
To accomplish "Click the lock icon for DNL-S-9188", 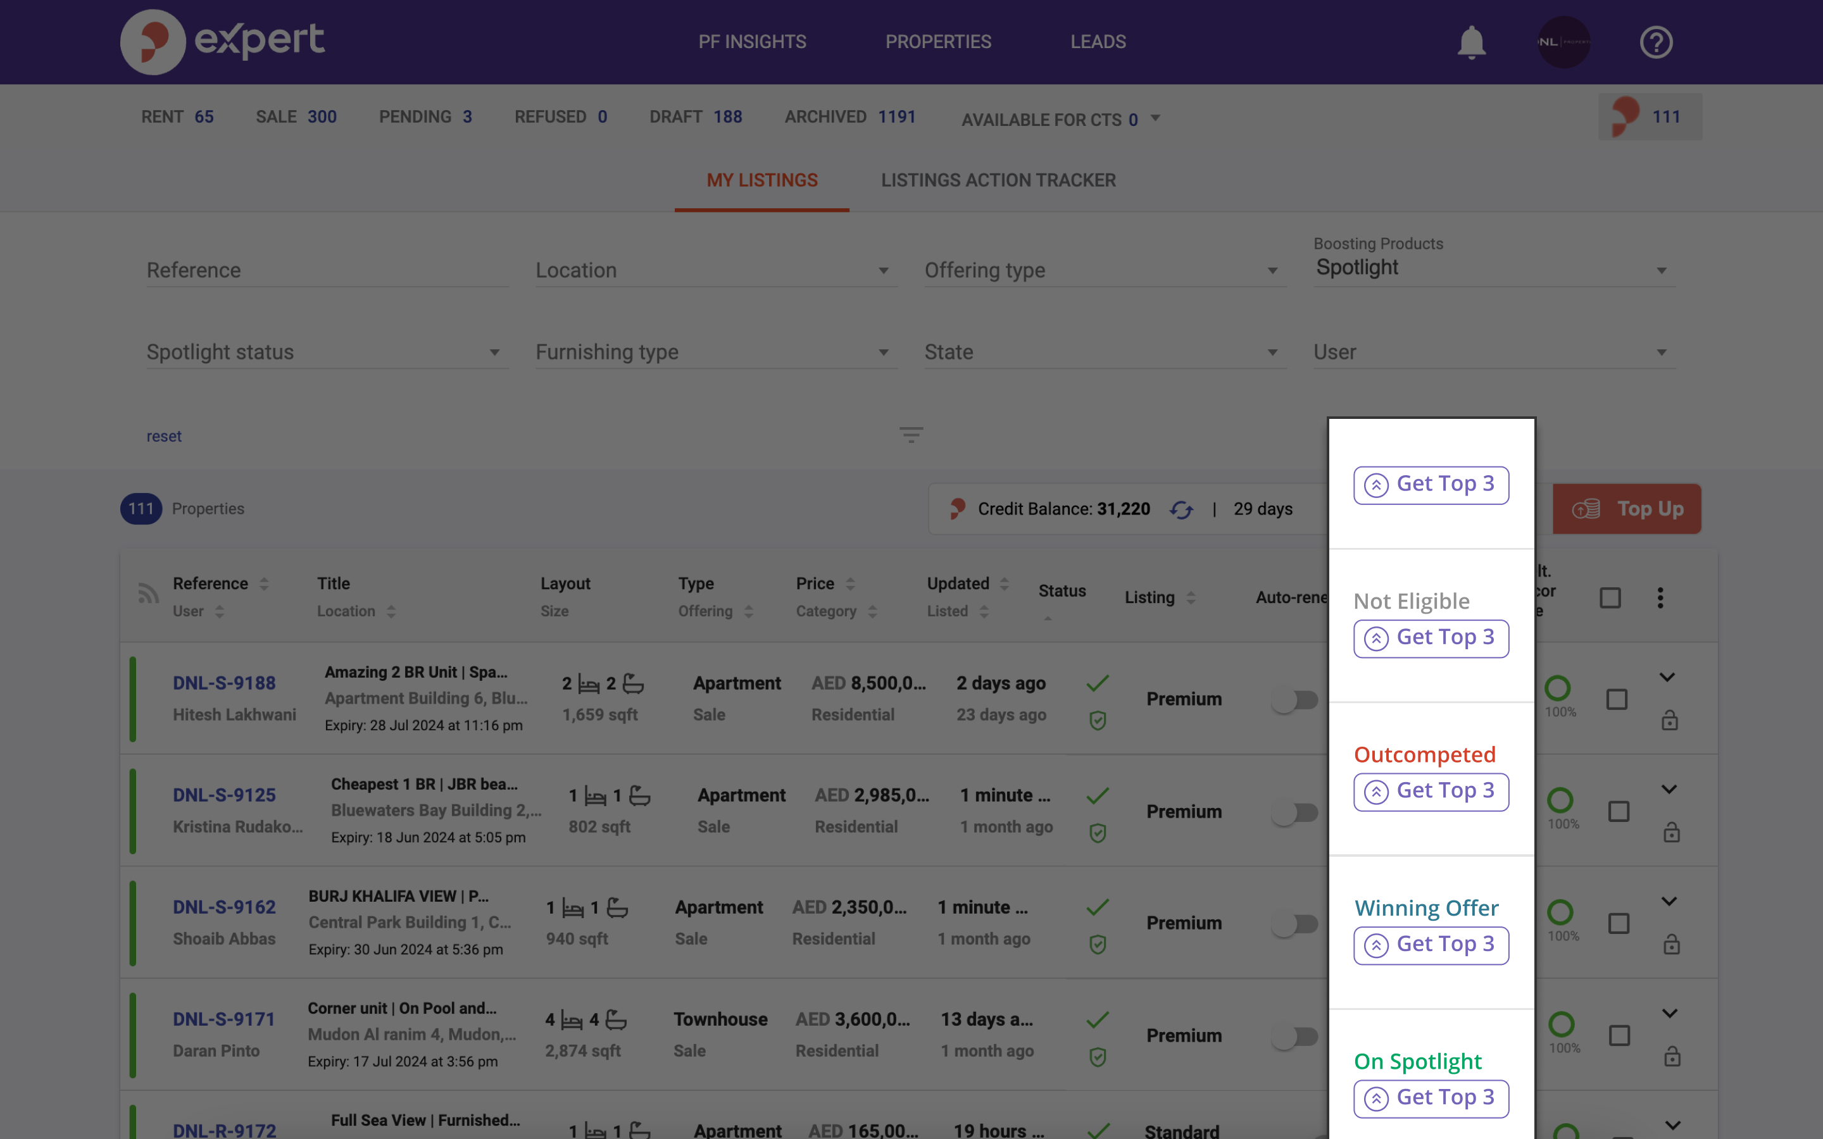I will pyautogui.click(x=1669, y=720).
